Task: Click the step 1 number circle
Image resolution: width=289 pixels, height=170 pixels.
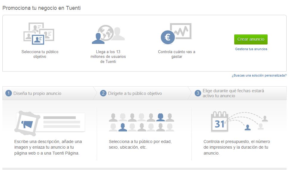Action: 8,93
